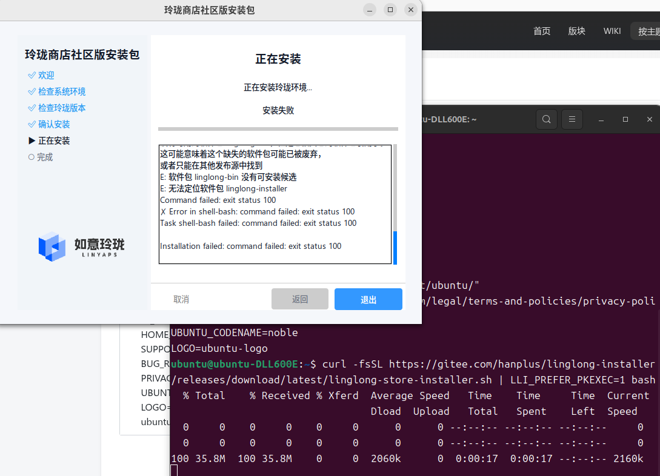Click the circle marker beside 完成

[31, 157]
